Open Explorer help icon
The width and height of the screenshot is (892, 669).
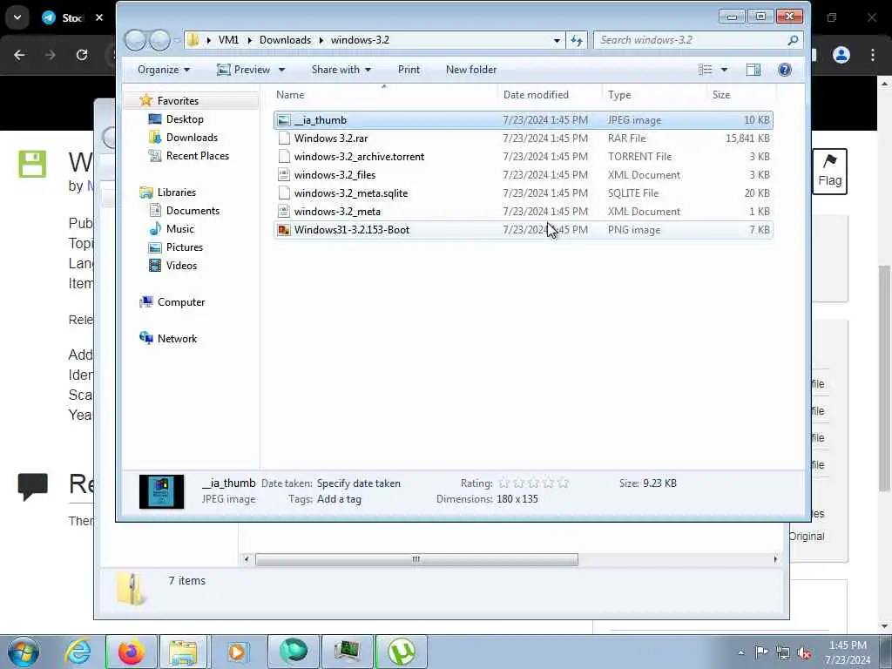coord(785,70)
